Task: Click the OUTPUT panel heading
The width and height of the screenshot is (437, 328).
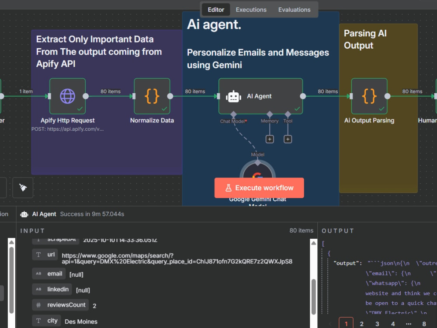Action: [x=338, y=231]
